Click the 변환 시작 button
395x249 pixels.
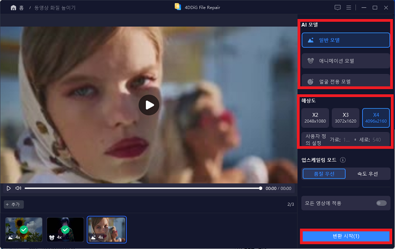tap(345, 236)
